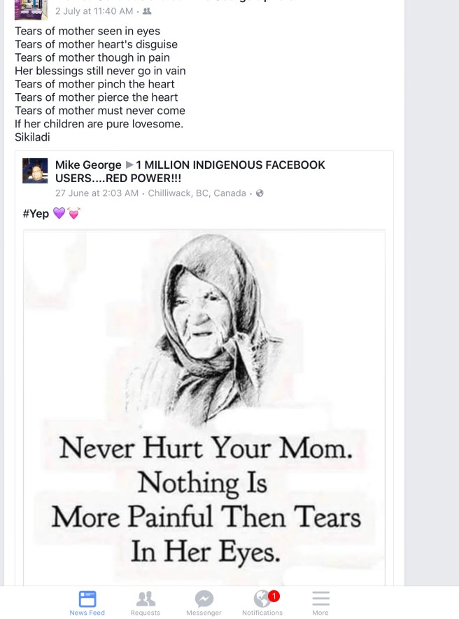Image resolution: width=459 pixels, height=619 pixels.
Task: Tap Mike George's profile picture
Action: click(x=35, y=171)
